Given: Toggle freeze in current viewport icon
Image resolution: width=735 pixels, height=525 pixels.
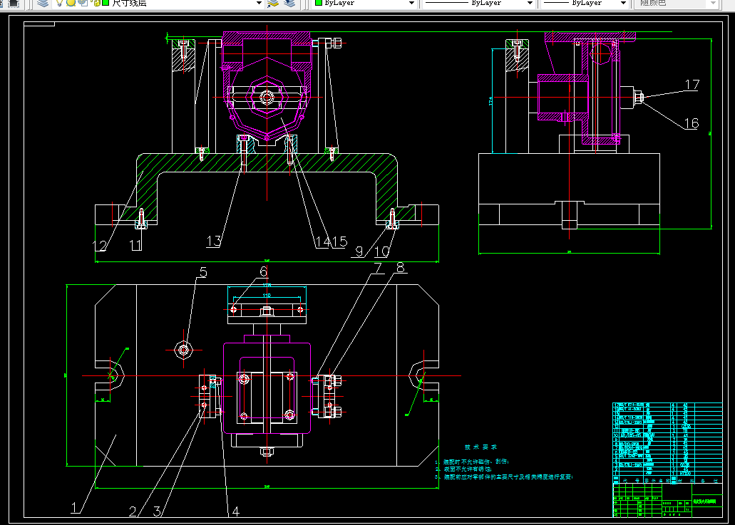Looking at the screenshot, I should pyautogui.click(x=83, y=3).
